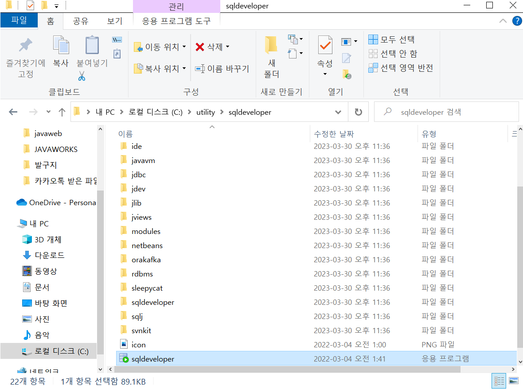This screenshot has height=389, width=523.
Task: Open the Copy to (복사 위치) dropdown
Action: tap(160, 69)
